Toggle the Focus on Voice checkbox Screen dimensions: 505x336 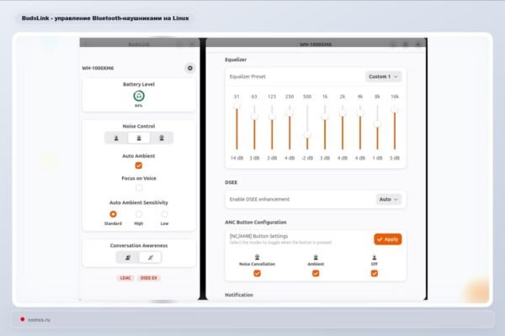[139, 188]
